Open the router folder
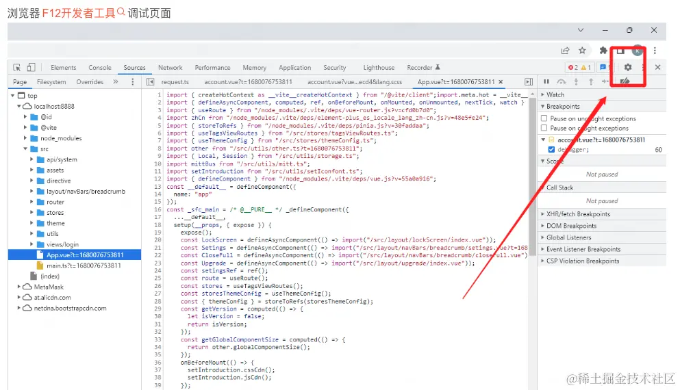 point(55,202)
